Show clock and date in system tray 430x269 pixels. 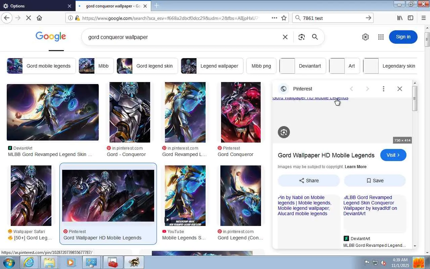click(400, 263)
